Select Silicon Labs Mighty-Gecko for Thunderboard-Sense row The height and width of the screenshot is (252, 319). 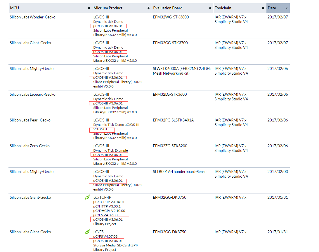click(x=32, y=172)
